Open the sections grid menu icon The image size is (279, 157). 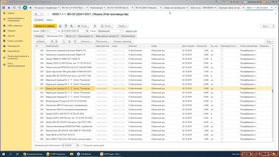click(3, 8)
